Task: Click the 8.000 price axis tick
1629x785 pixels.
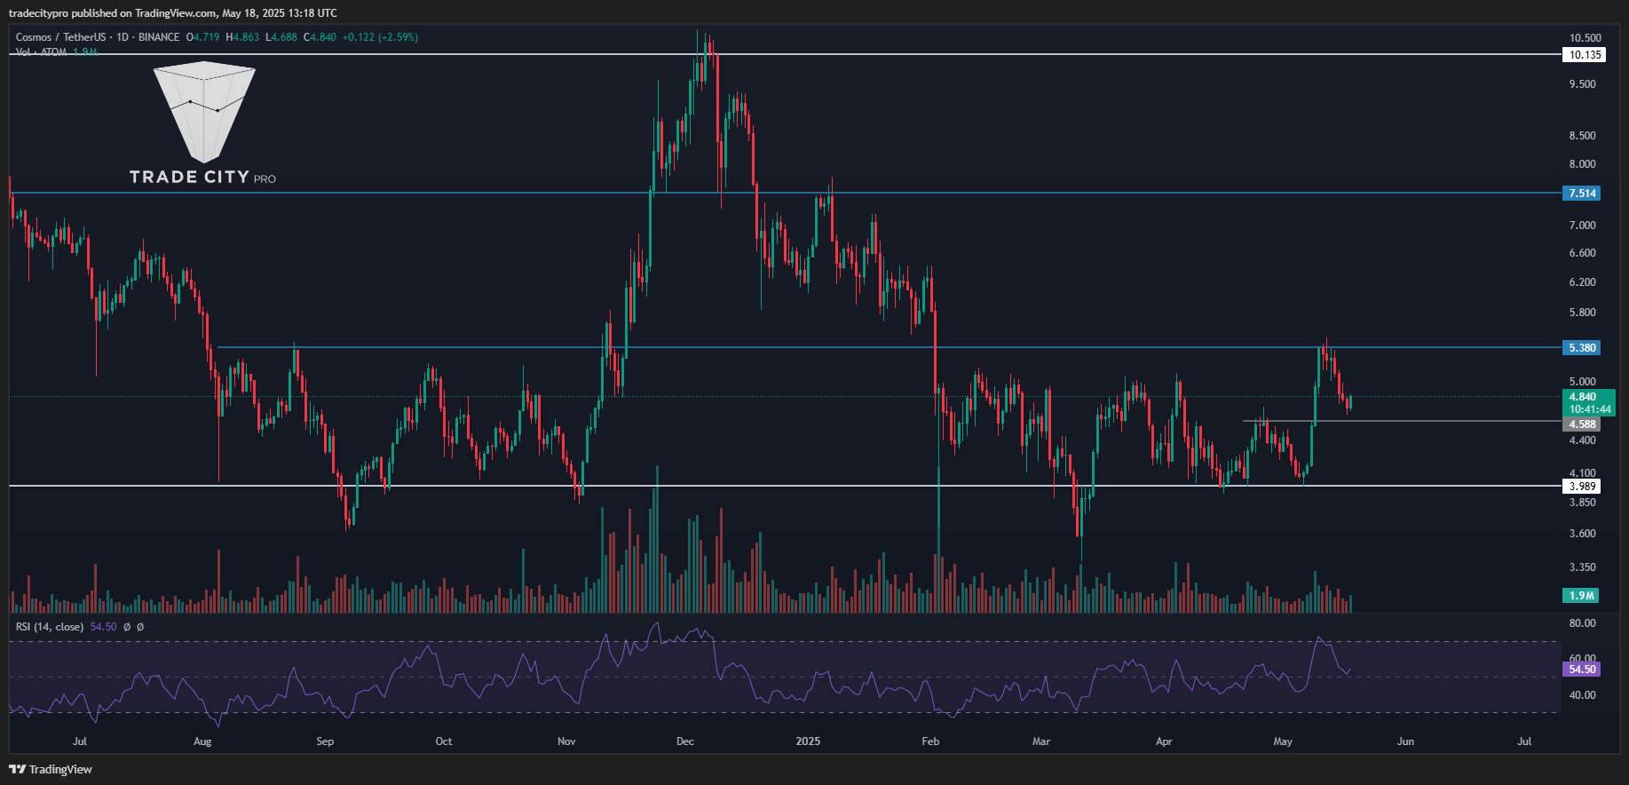Action: coord(1583,164)
